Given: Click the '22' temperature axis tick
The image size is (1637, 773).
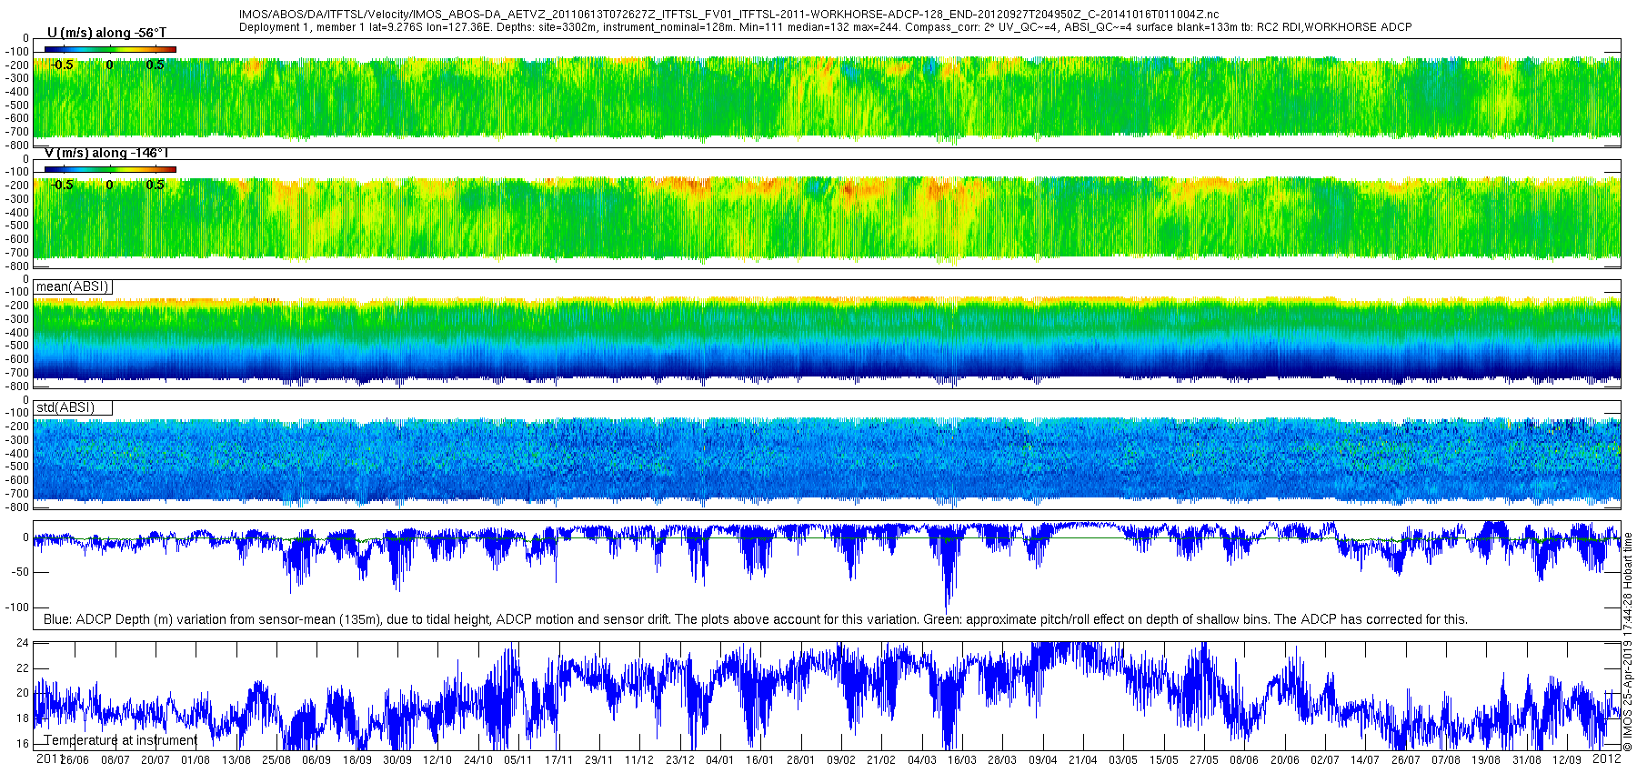Looking at the screenshot, I should (24, 668).
